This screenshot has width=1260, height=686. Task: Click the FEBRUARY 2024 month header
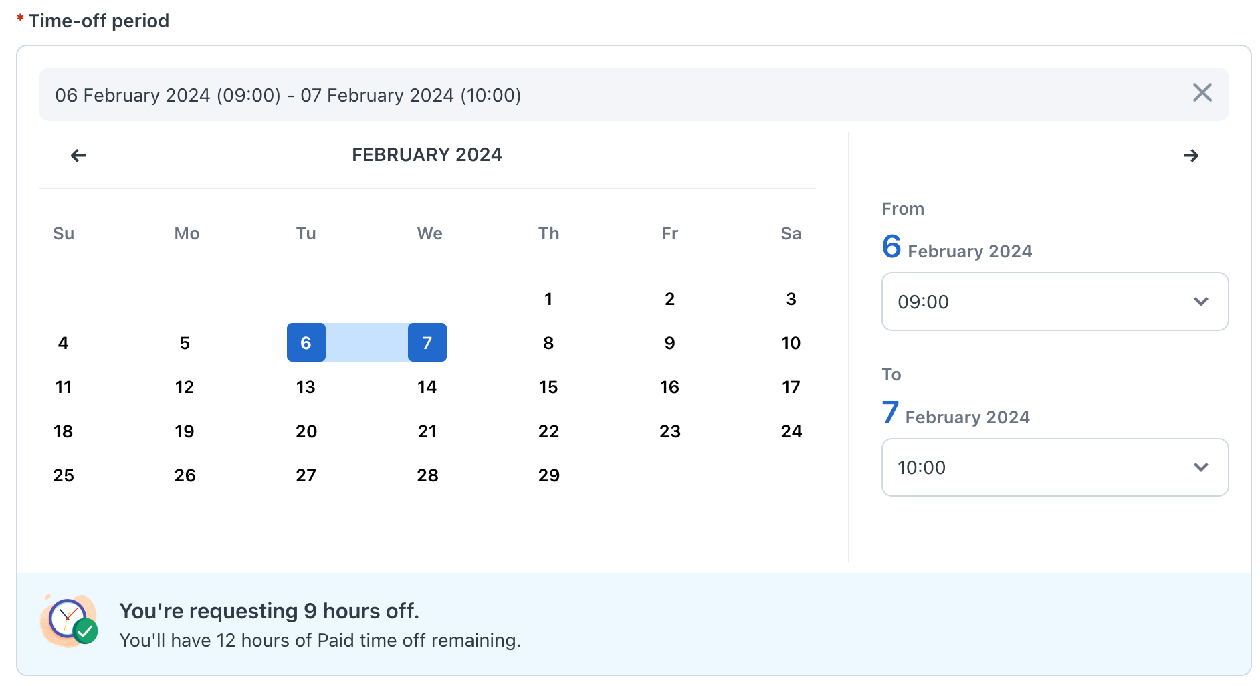[x=427, y=154]
